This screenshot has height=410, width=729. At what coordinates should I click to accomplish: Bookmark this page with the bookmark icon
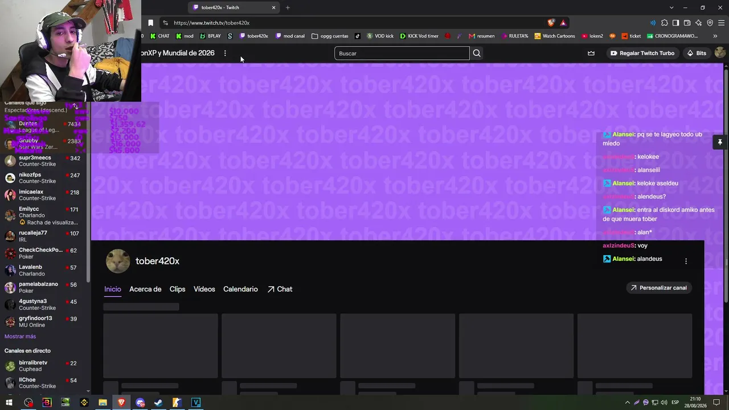click(150, 23)
